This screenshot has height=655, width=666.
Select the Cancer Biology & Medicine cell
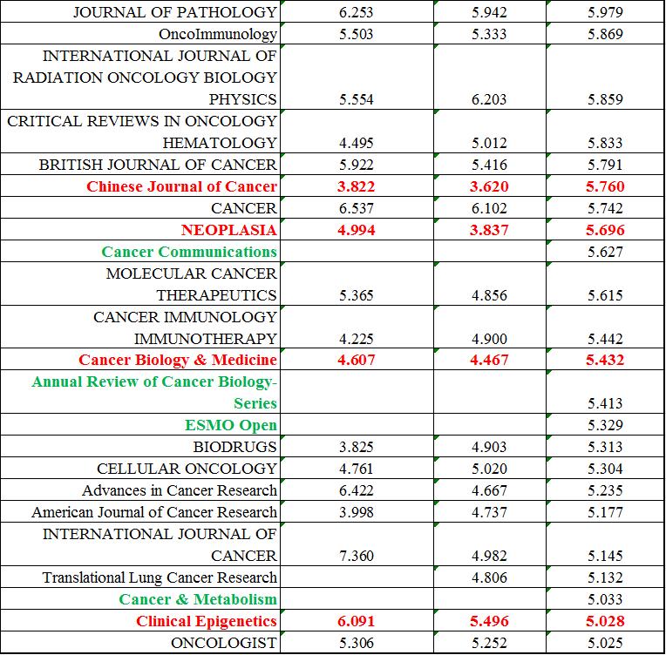[x=140, y=359]
